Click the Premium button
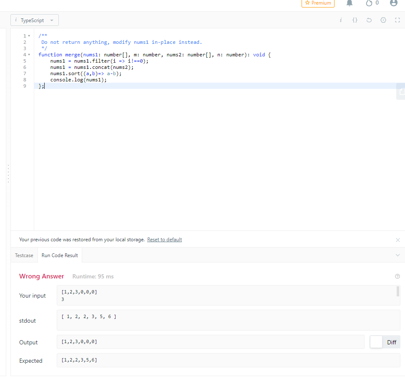 tap(318, 3)
